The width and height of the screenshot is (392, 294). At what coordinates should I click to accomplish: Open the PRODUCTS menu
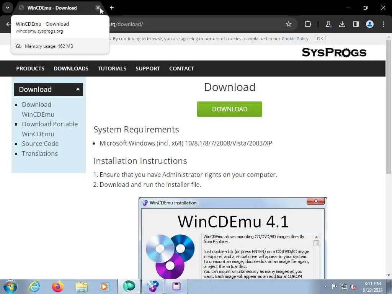(x=30, y=69)
